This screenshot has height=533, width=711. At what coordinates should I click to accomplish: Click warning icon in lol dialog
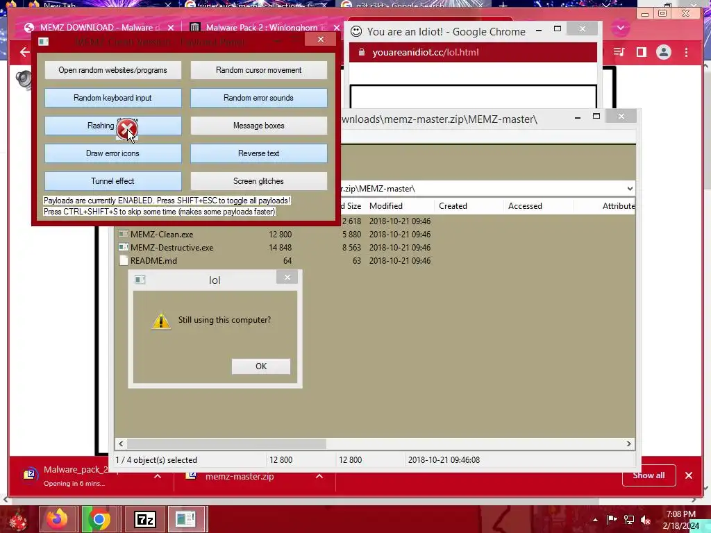[x=161, y=321]
